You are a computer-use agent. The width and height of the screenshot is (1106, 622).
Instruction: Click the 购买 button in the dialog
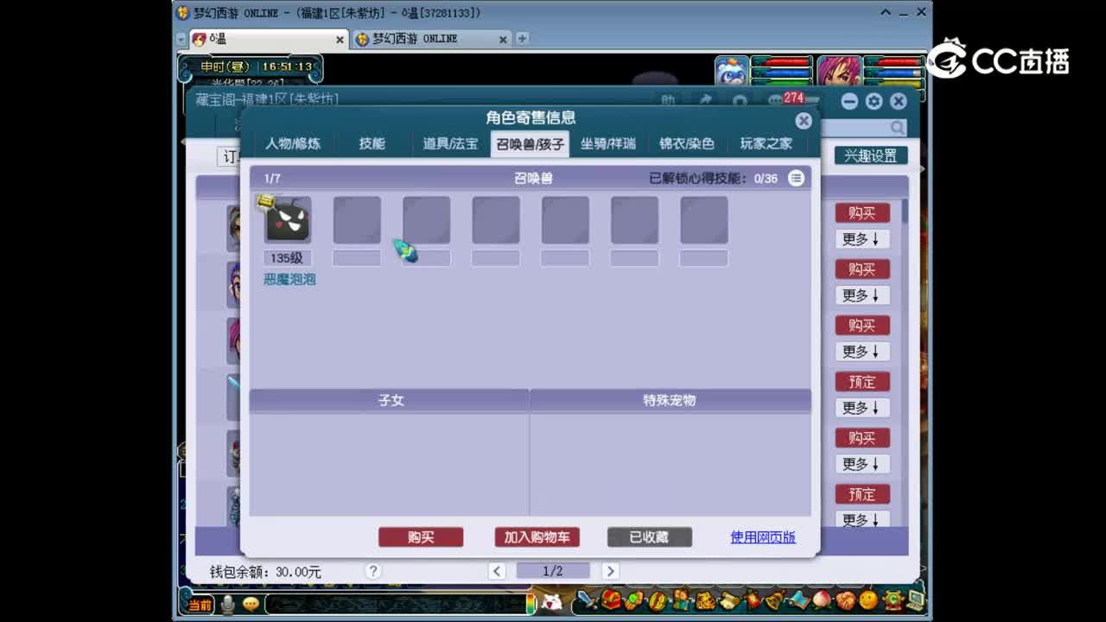pos(421,536)
